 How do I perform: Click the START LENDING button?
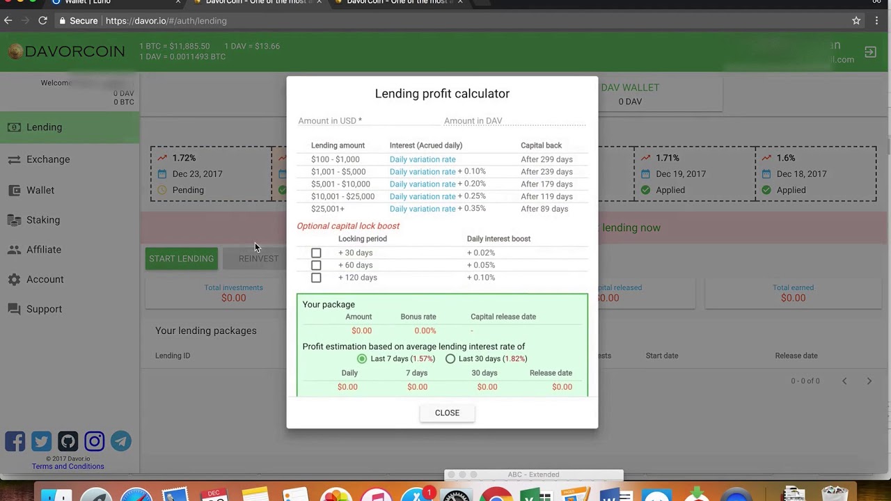pos(181,259)
